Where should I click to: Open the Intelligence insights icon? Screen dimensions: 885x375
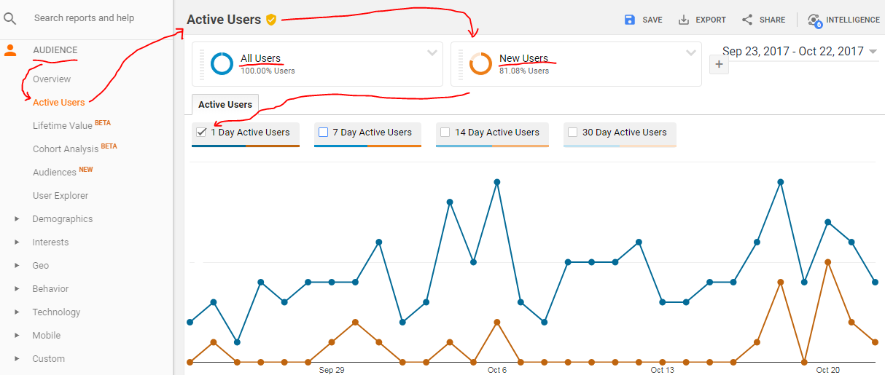pos(814,20)
